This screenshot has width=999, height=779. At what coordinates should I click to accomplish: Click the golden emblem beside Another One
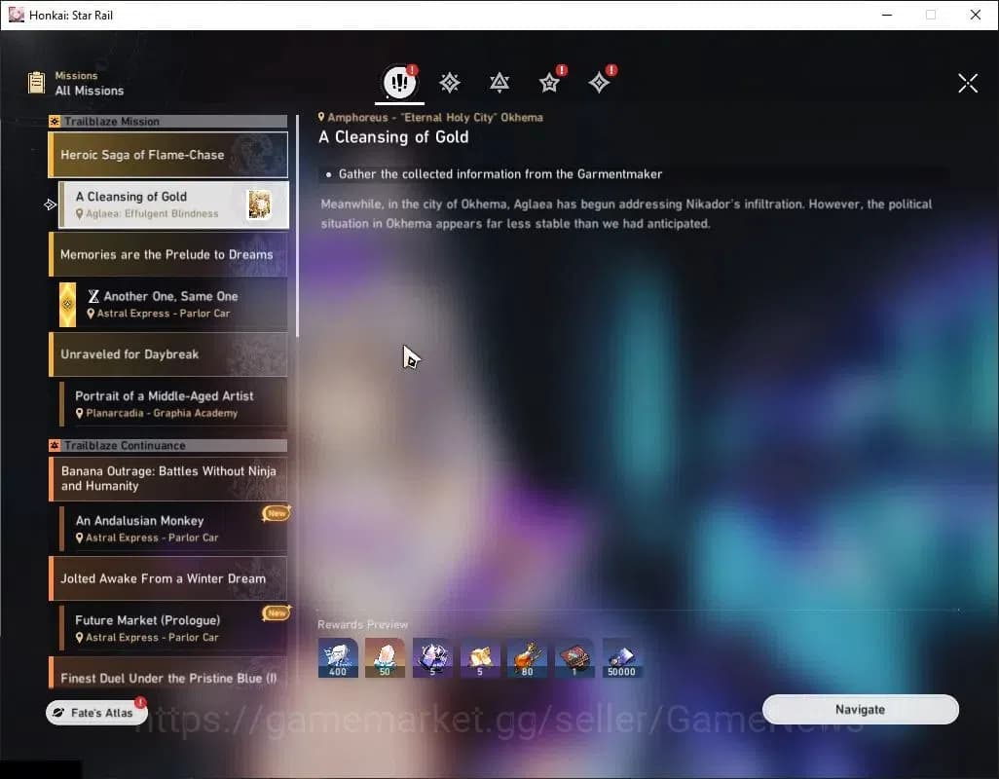(x=67, y=305)
